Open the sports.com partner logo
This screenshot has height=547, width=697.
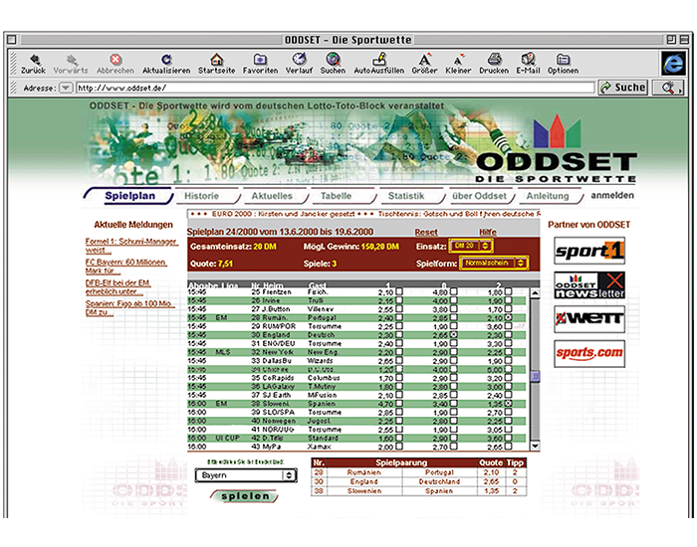coord(589,353)
